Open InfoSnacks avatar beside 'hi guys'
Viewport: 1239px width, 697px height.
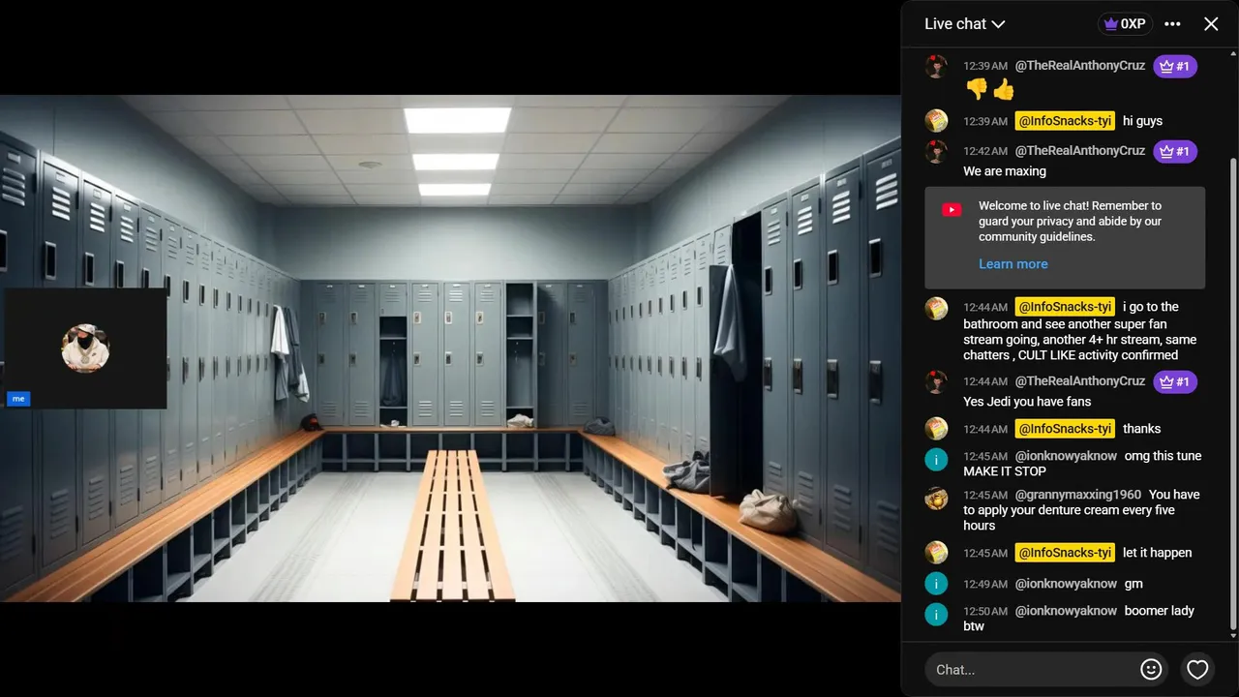(936, 121)
